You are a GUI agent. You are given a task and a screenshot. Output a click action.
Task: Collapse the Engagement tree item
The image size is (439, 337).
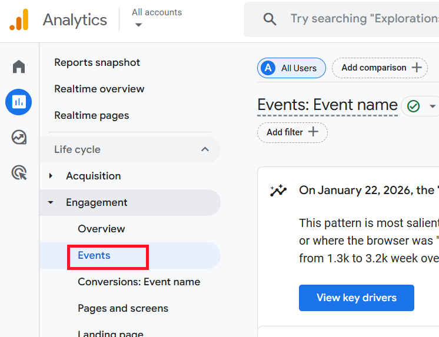51,202
